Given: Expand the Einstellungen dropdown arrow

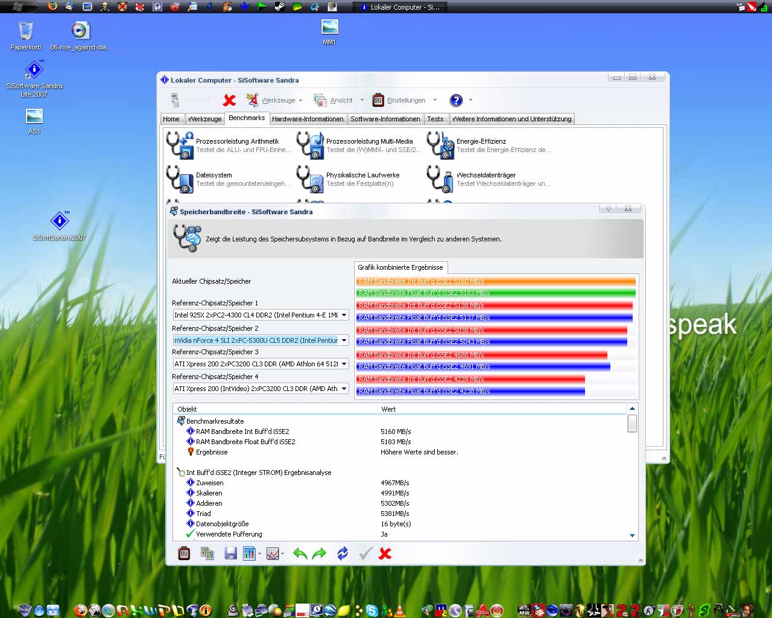Looking at the screenshot, I should pyautogui.click(x=435, y=100).
